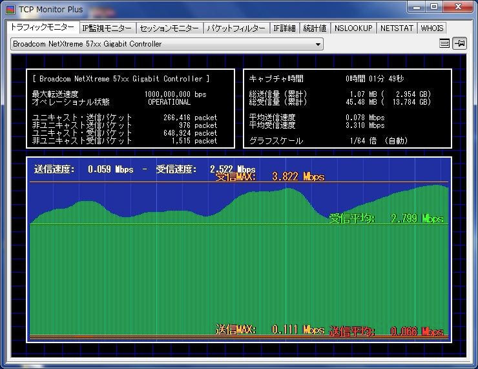Click the 送信平均 0.066 Mbps label
Viewport: 478px width, 369px height.
click(x=386, y=331)
